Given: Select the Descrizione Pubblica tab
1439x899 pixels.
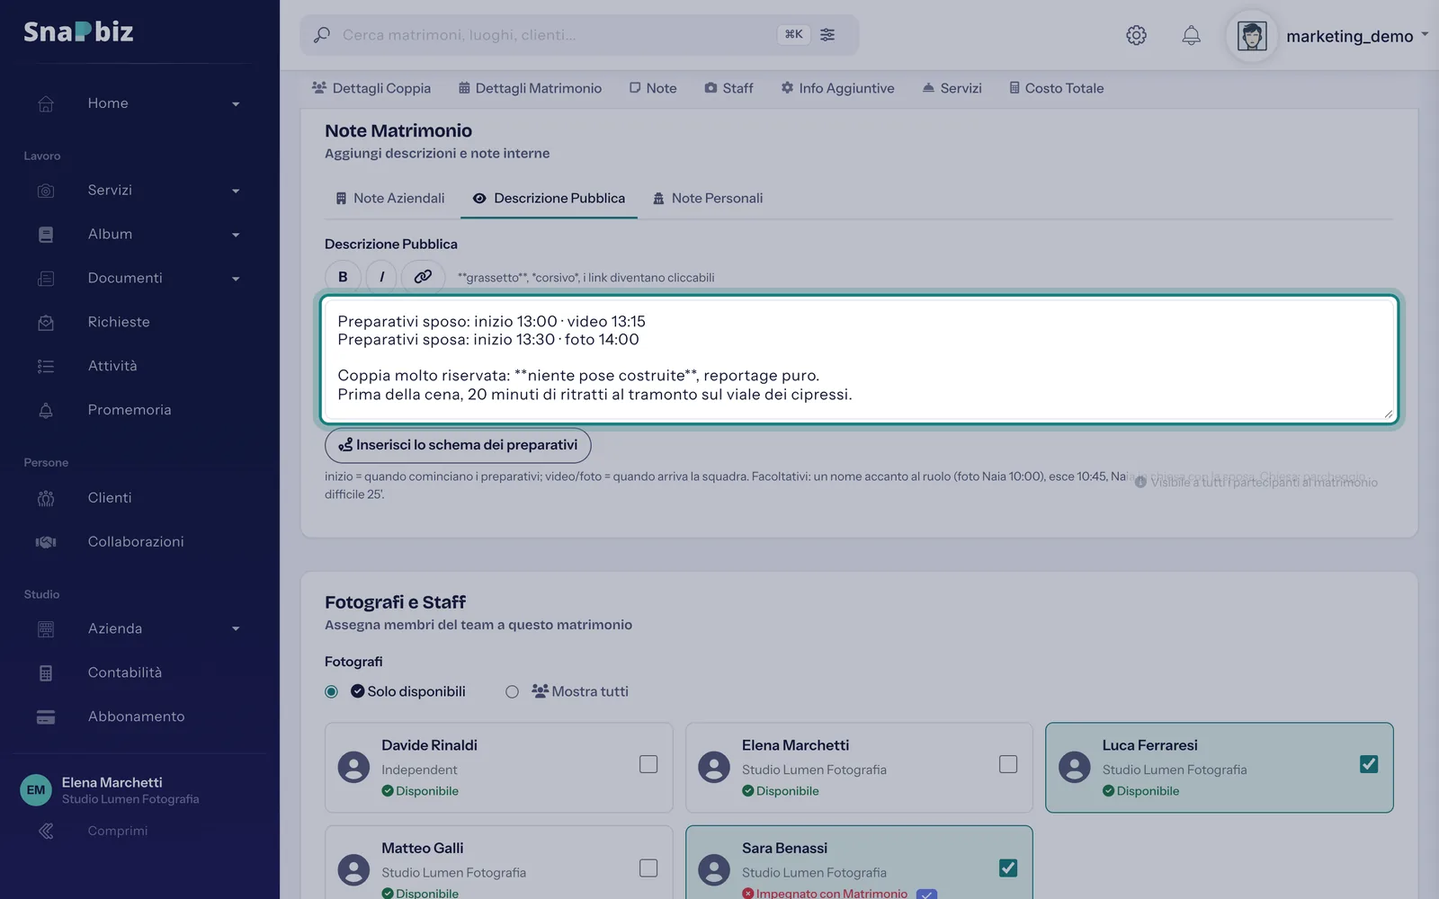Looking at the screenshot, I should pyautogui.click(x=549, y=199).
